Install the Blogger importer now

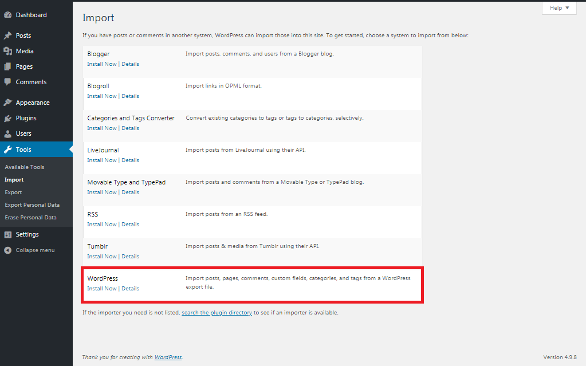pyautogui.click(x=101, y=64)
